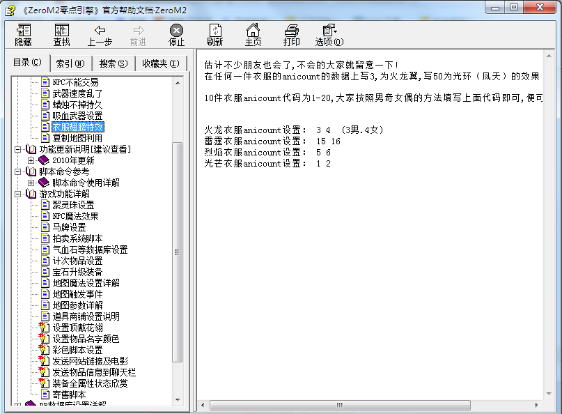Go to 主页 (Home) icon

click(253, 31)
